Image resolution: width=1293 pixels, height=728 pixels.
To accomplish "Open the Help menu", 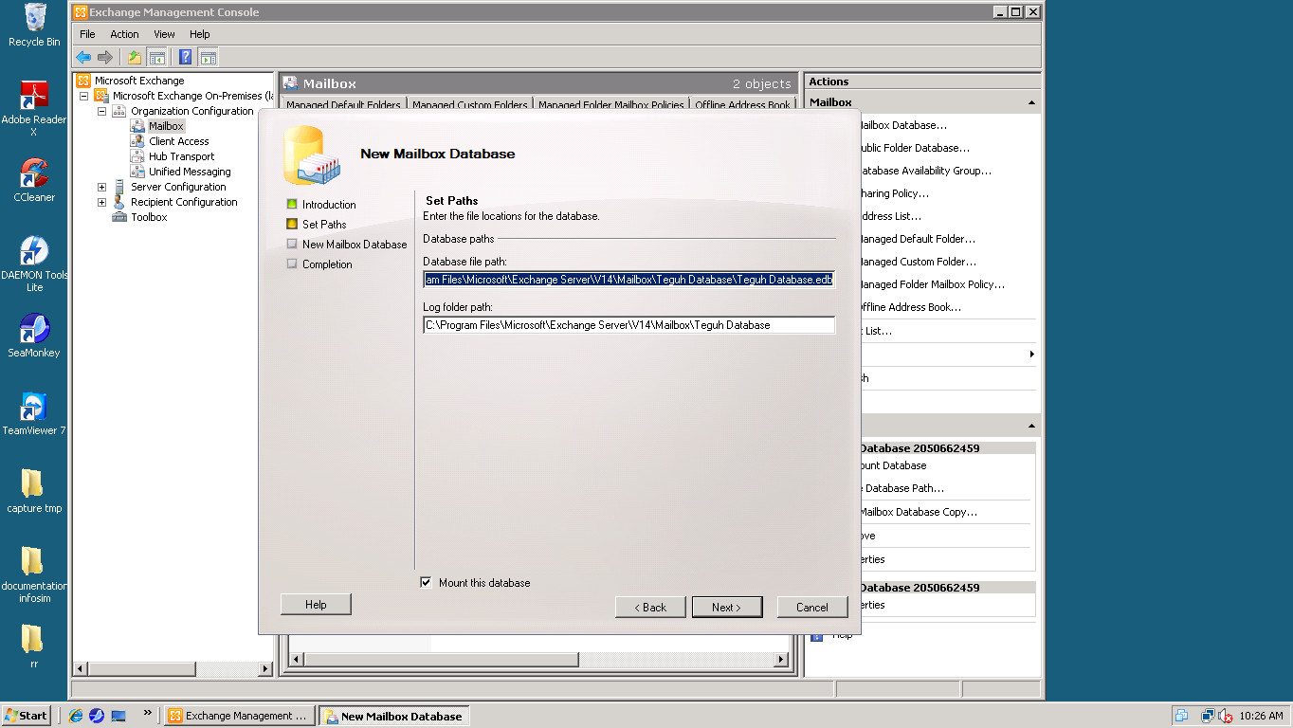I will [x=199, y=34].
